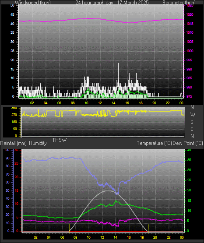Click the Dew Point (°C) label

(188, 143)
